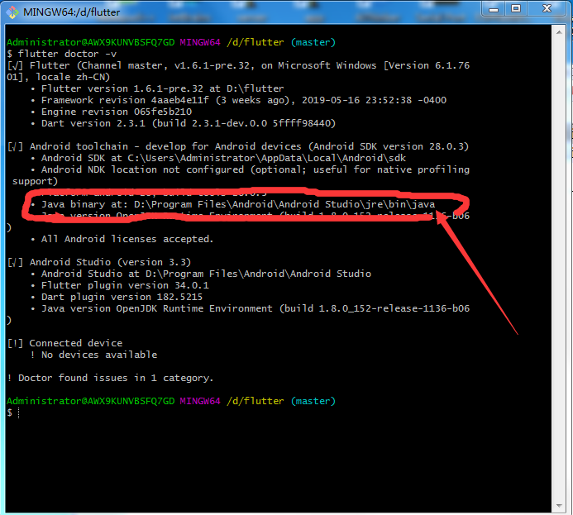This screenshot has height=515, width=573.
Task: Click the MINGW64:/d/flutter window title
Action: click(72, 12)
